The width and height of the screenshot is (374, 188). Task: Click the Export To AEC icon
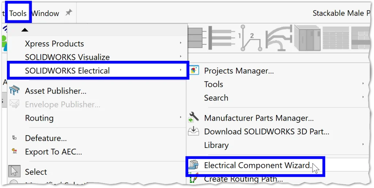coord(14,151)
